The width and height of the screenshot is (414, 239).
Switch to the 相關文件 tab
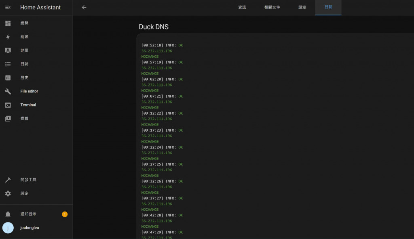[272, 7]
